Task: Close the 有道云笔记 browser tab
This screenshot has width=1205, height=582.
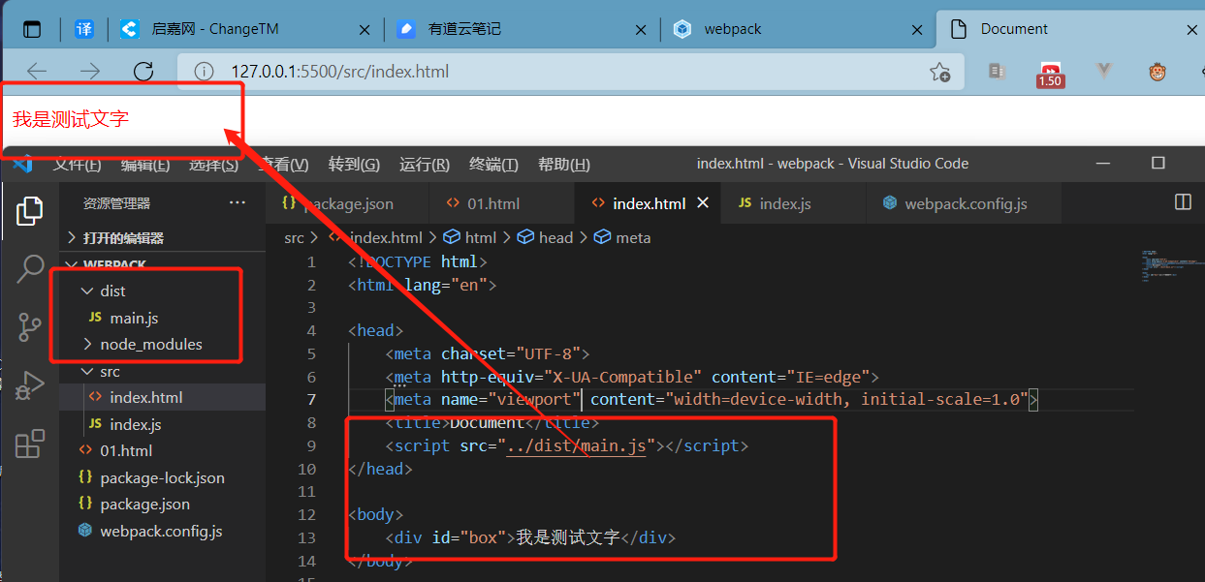Action: 642,30
